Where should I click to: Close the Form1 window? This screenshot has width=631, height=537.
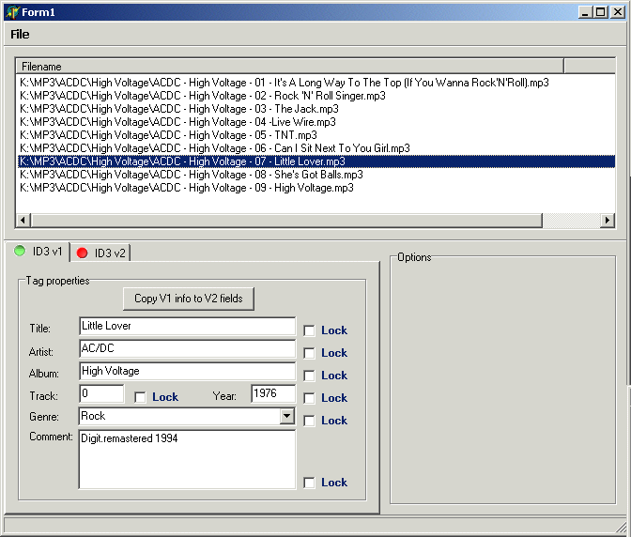(617, 12)
